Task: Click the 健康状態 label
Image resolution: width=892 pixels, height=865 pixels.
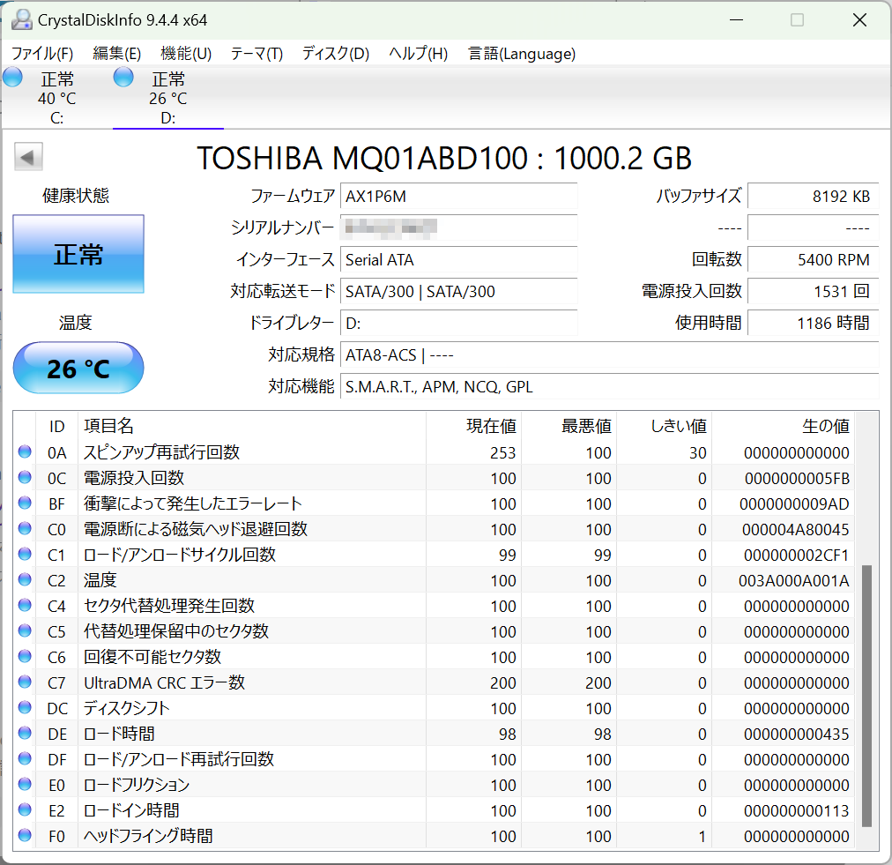Action: click(76, 196)
